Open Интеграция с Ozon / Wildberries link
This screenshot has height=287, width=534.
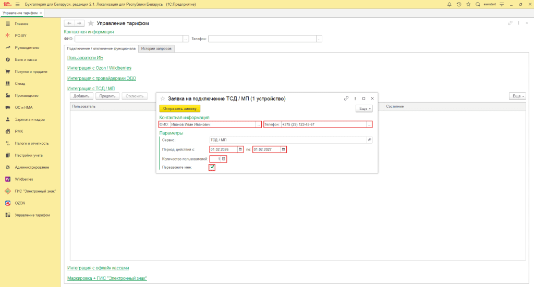99,68
